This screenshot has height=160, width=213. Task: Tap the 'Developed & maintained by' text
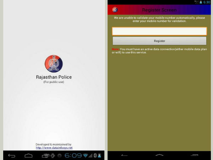(53, 144)
